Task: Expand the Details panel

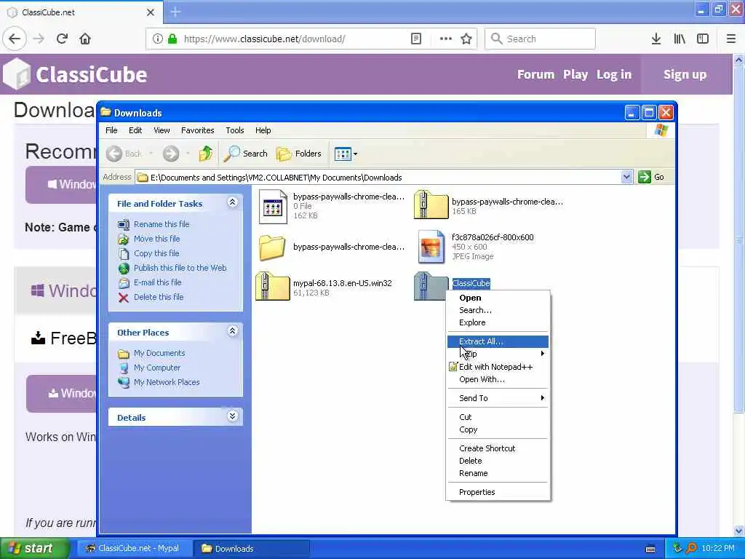Action: [x=232, y=416]
